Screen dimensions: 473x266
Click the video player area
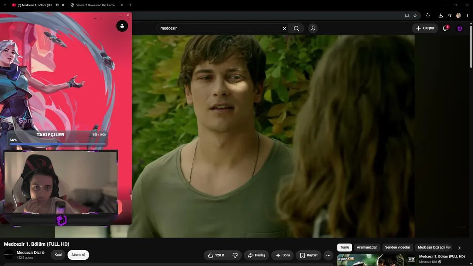[273, 136]
